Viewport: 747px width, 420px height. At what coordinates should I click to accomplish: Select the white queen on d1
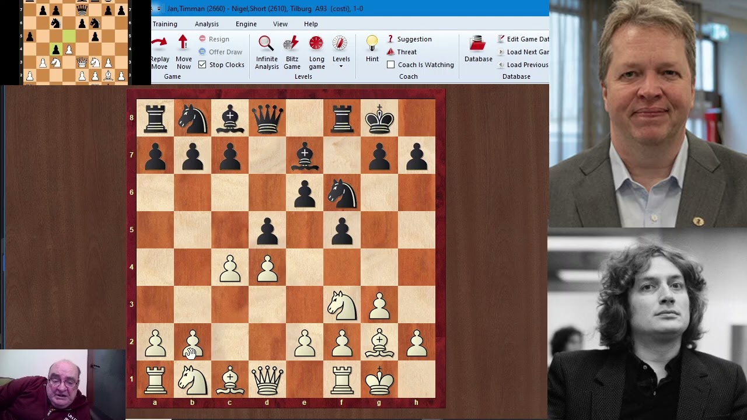point(267,379)
